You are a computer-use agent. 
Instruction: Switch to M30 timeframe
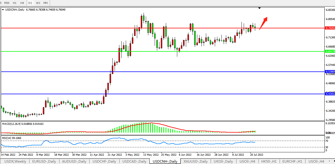tap(7, 3)
